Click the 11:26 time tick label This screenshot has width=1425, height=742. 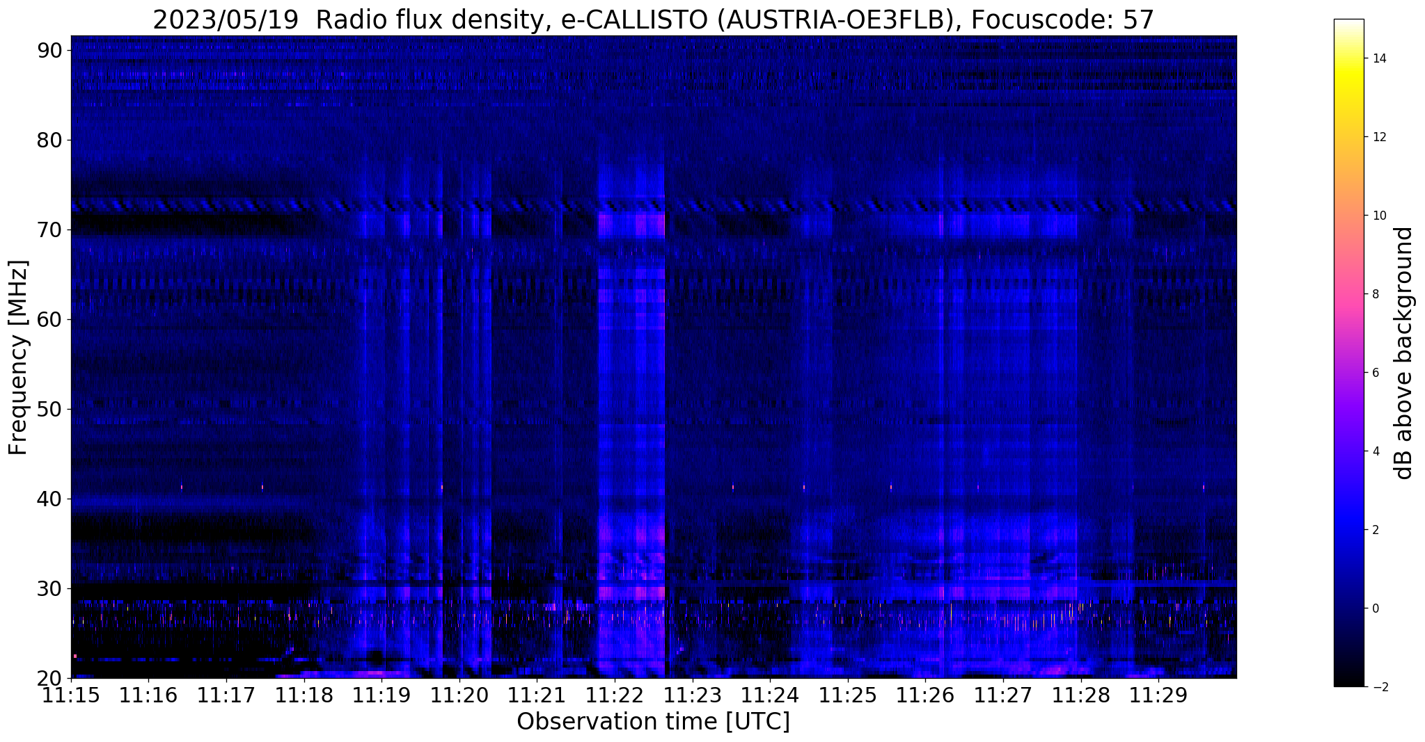(925, 695)
